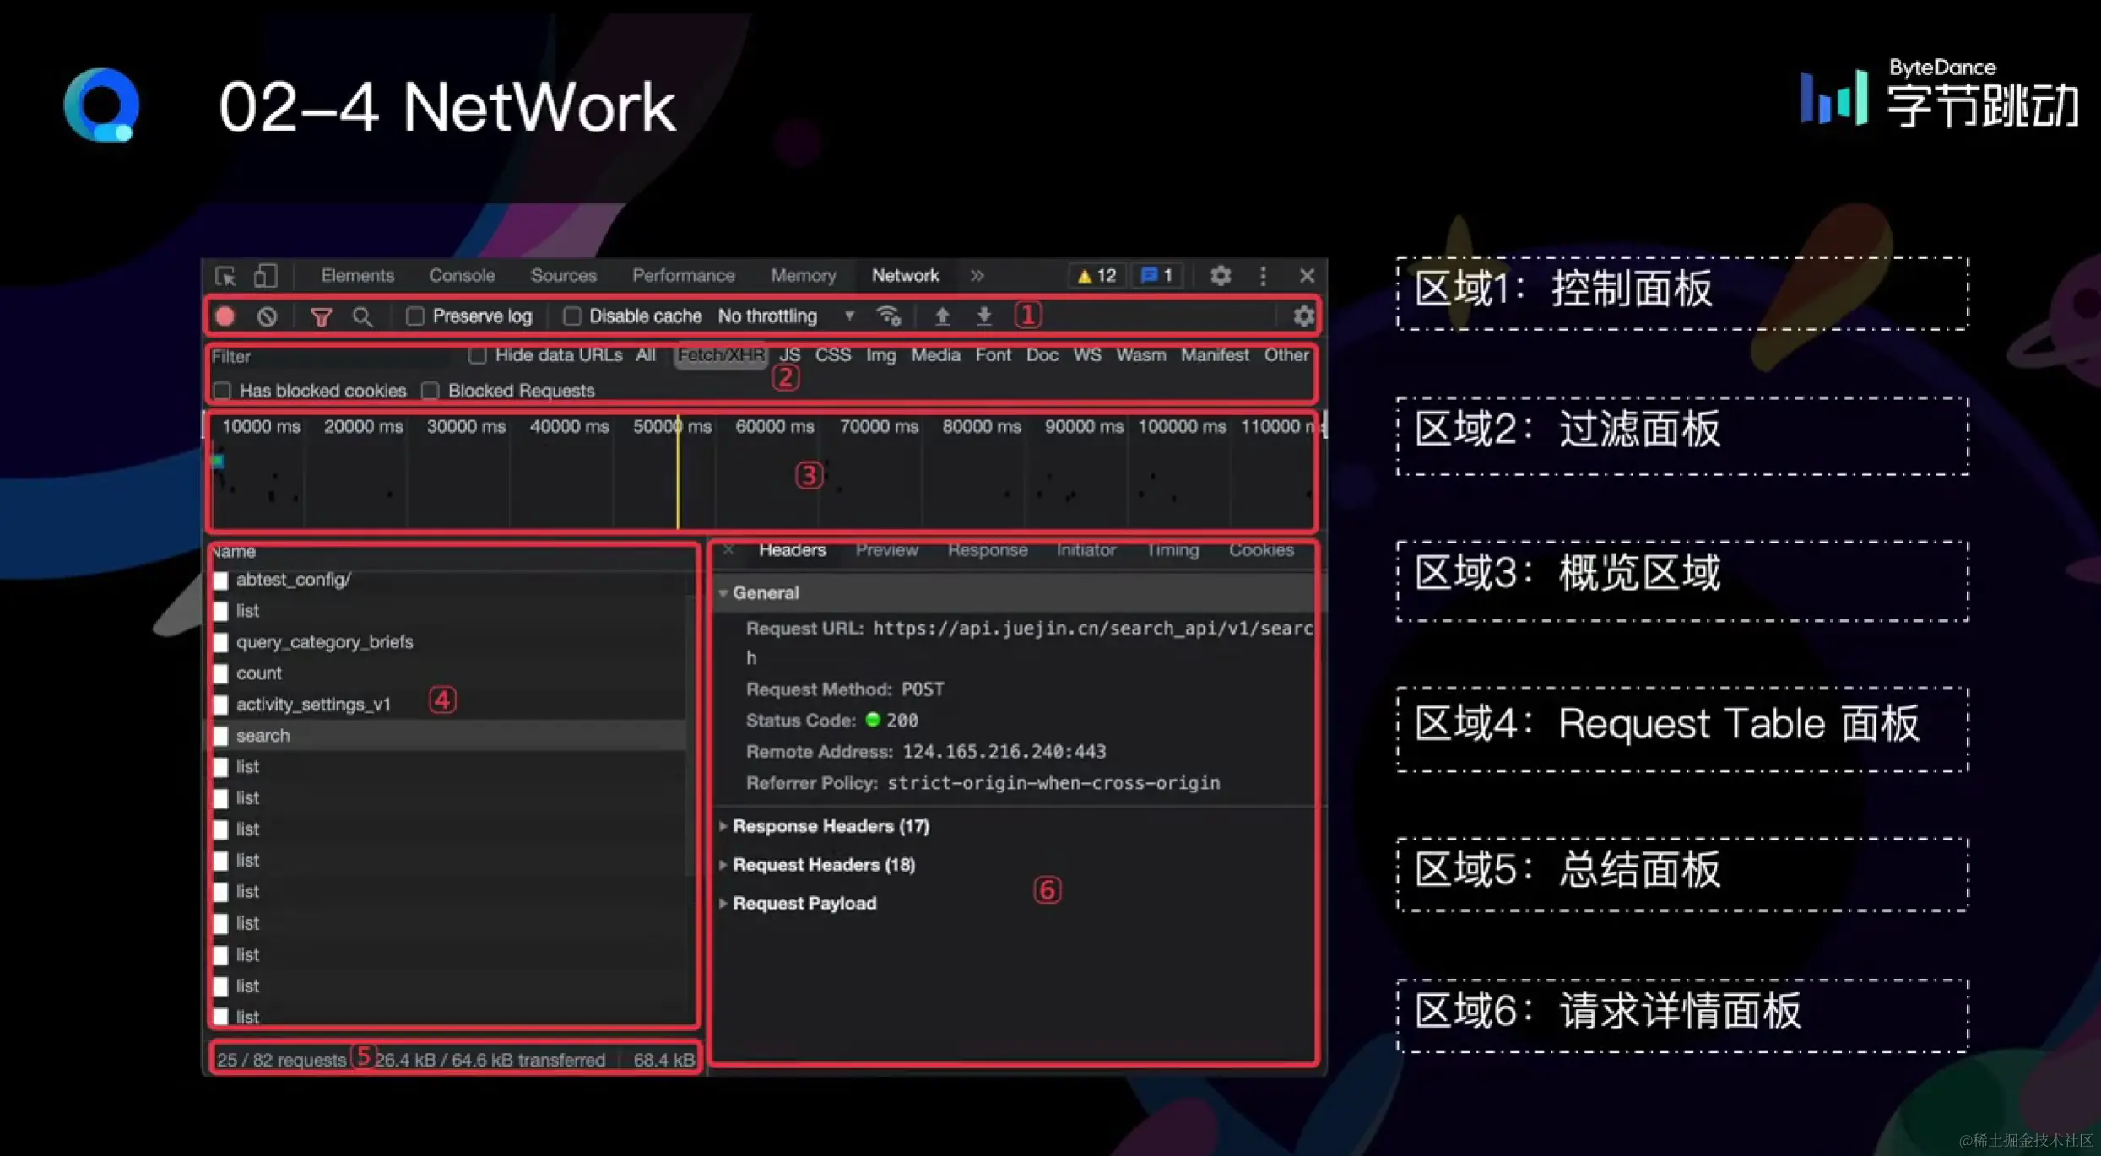The height and width of the screenshot is (1156, 2101).
Task: Tick Hide data URLs checkbox
Action: (478, 355)
